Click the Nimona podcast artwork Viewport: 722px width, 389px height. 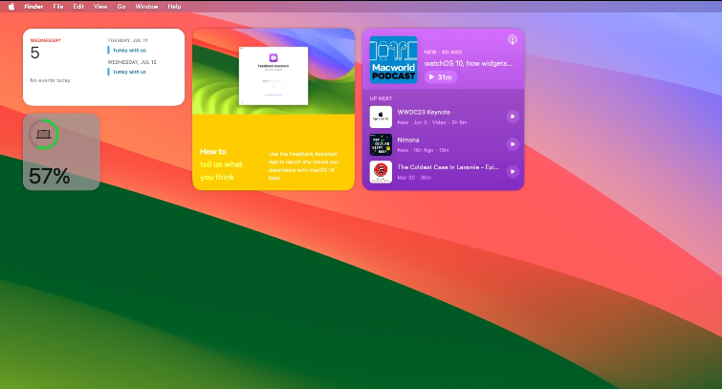point(381,144)
